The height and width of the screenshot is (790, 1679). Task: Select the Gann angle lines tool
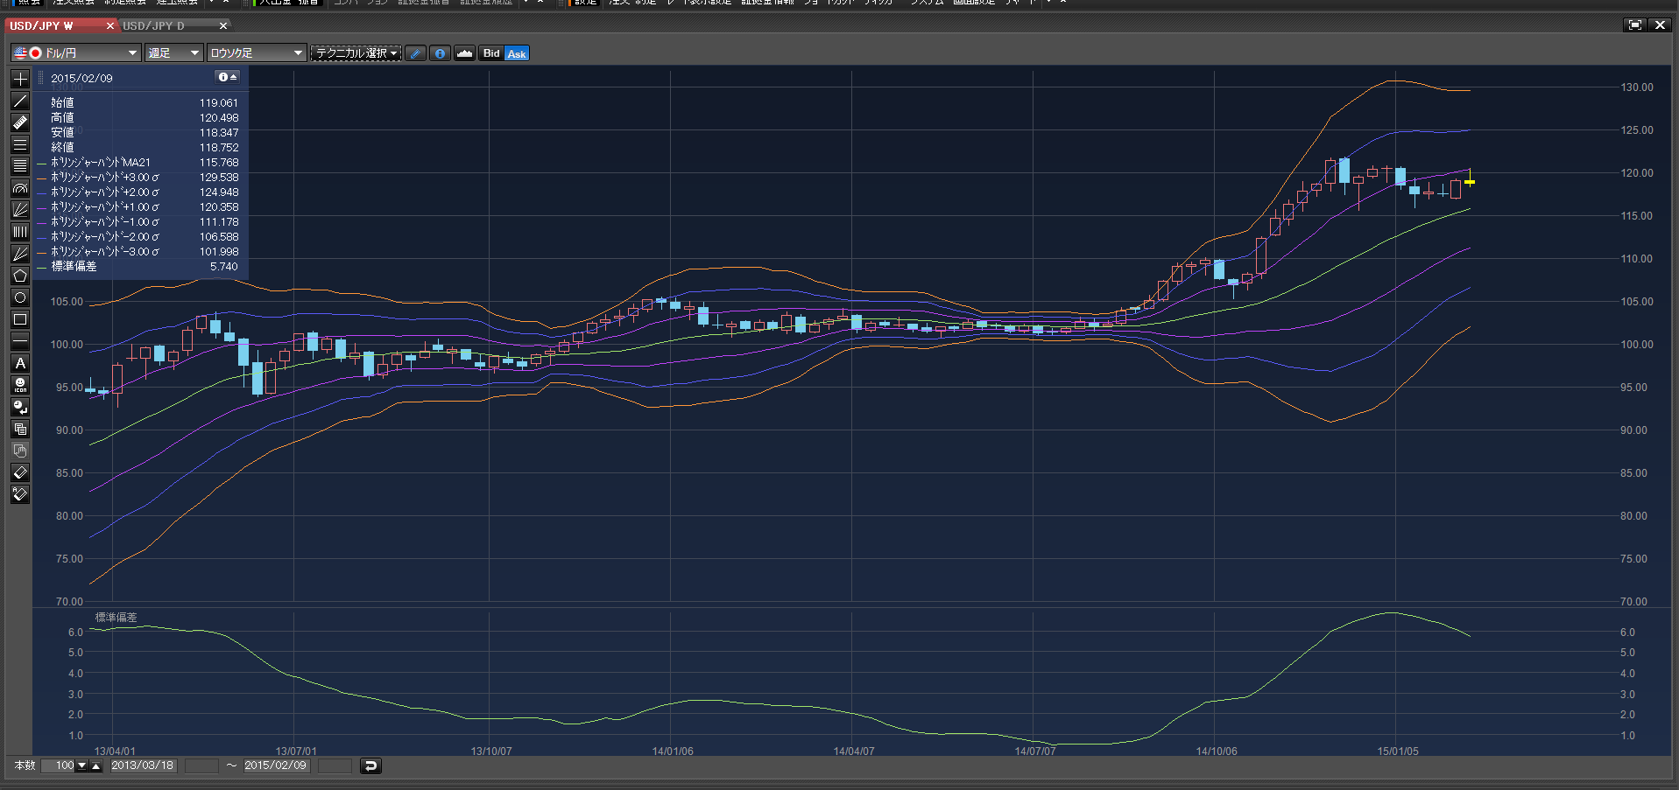pos(20,254)
